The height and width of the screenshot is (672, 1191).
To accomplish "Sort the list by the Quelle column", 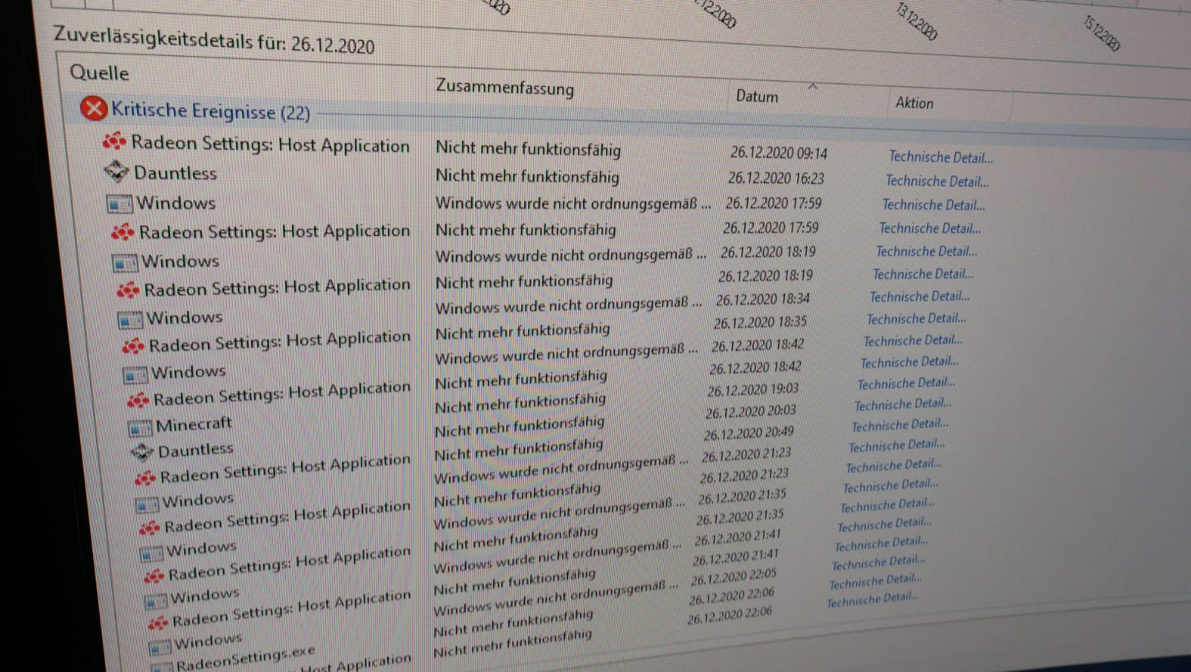I will 99,73.
